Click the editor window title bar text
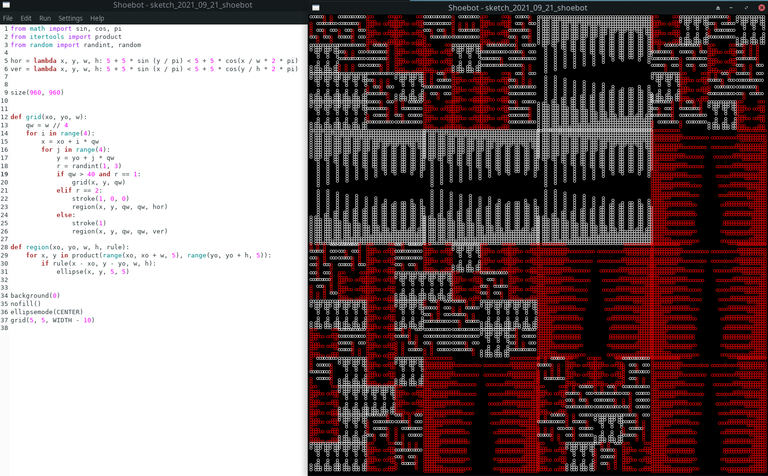 [x=182, y=5]
